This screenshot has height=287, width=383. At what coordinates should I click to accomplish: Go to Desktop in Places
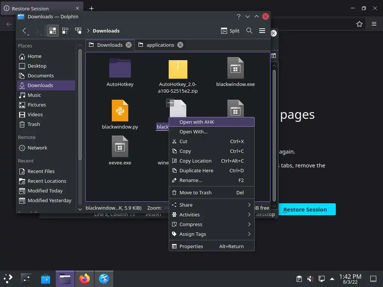(46, 66)
